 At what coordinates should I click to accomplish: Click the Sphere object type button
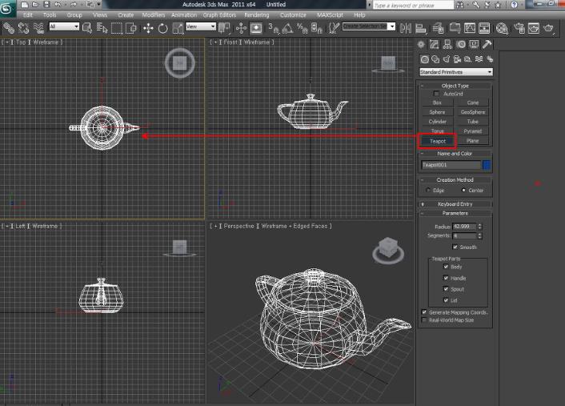(x=437, y=112)
